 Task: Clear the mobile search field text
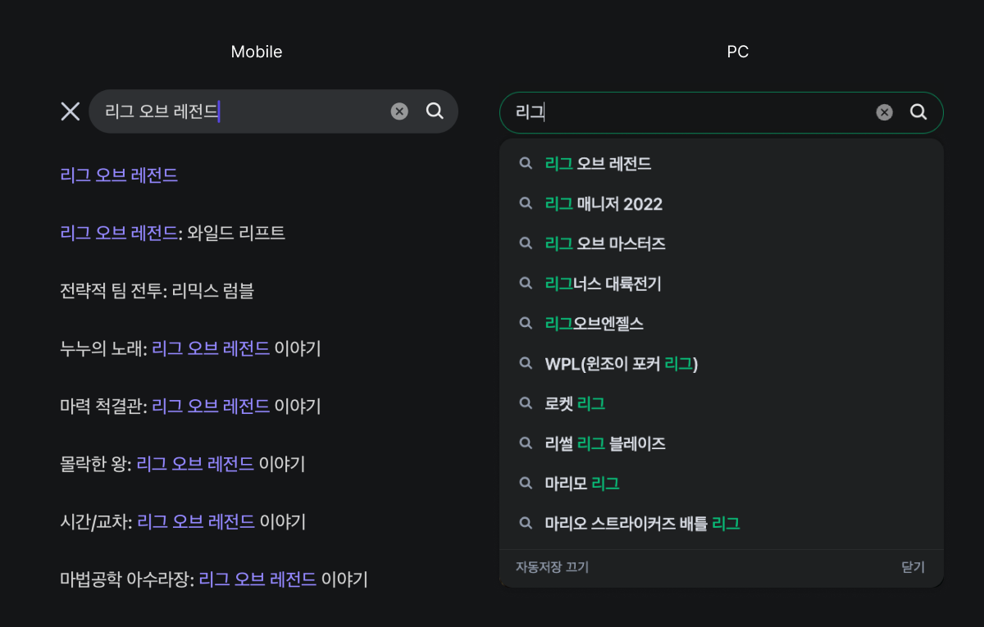(399, 111)
